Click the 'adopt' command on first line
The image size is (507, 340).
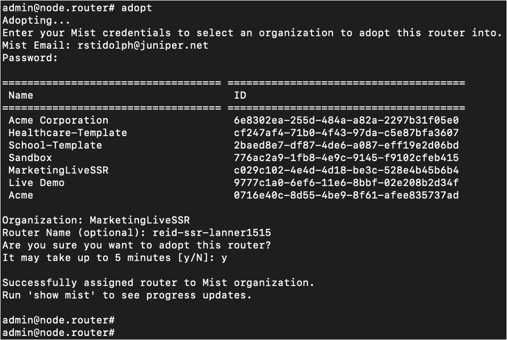tap(137, 8)
